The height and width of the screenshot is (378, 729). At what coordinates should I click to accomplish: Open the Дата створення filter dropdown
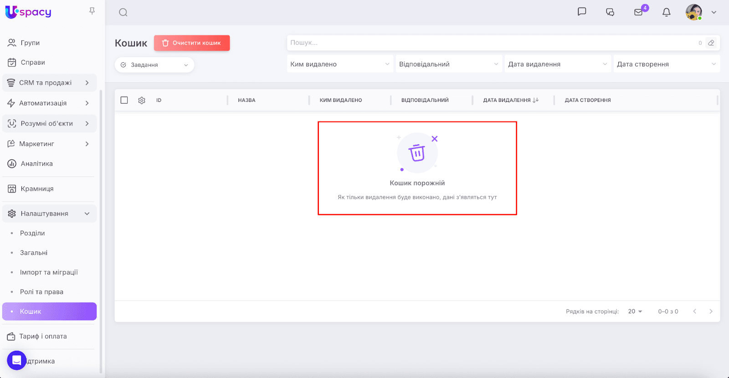(x=667, y=64)
